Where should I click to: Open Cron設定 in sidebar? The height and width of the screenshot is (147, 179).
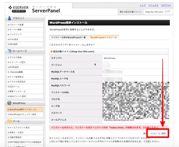[x=25, y=39]
